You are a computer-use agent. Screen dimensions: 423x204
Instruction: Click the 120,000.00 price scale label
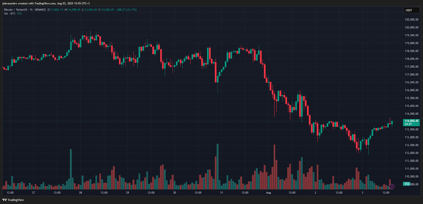click(412, 27)
